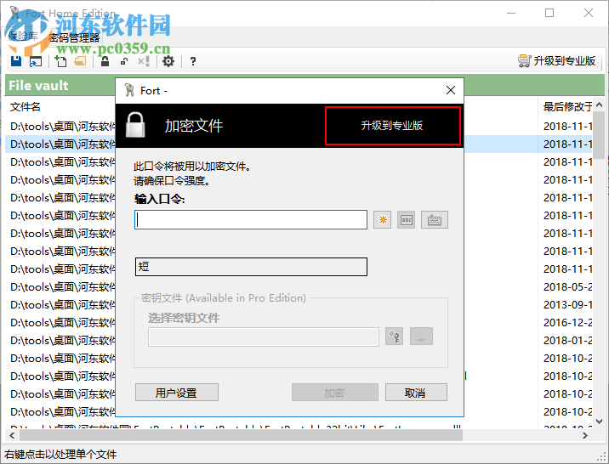
Task: Open the virtual keyboard icon in dialog
Action: click(x=435, y=220)
